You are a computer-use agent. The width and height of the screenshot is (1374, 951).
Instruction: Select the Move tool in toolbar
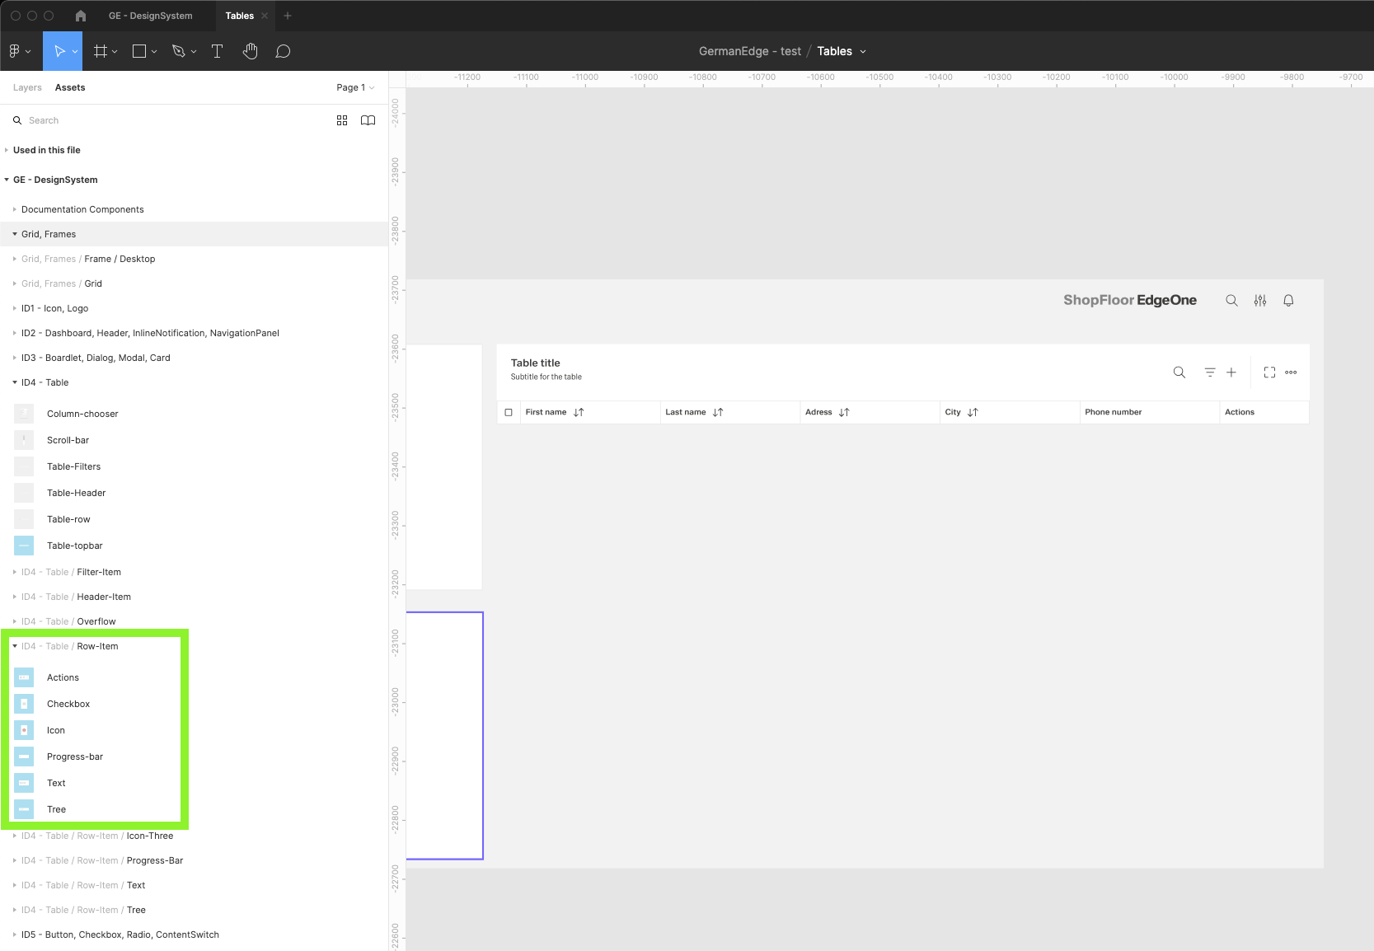coord(59,51)
